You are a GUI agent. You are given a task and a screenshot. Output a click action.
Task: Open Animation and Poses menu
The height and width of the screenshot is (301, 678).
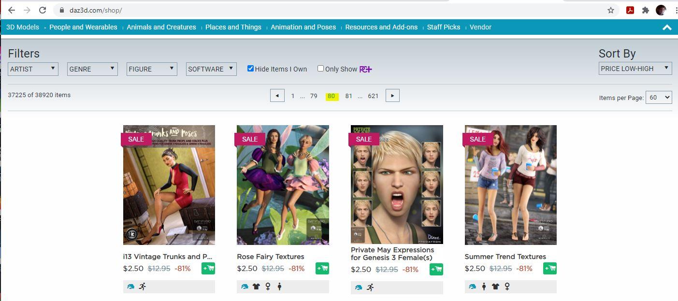coord(303,27)
